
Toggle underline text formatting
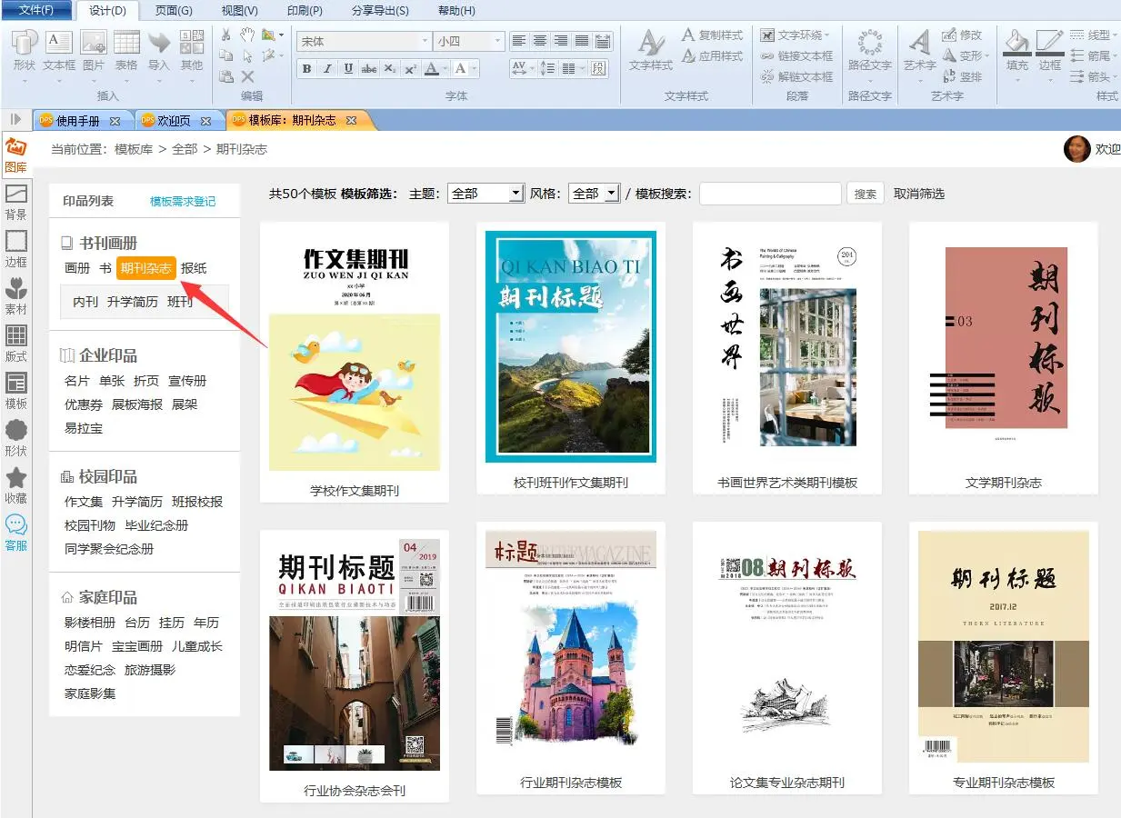pyautogui.click(x=348, y=69)
